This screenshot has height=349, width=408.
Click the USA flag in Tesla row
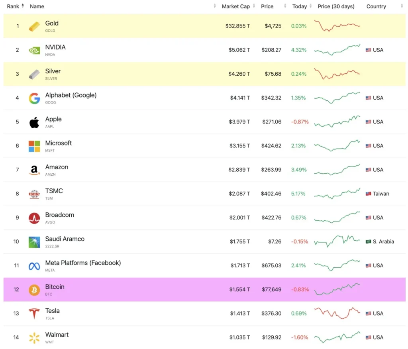pyautogui.click(x=368, y=314)
